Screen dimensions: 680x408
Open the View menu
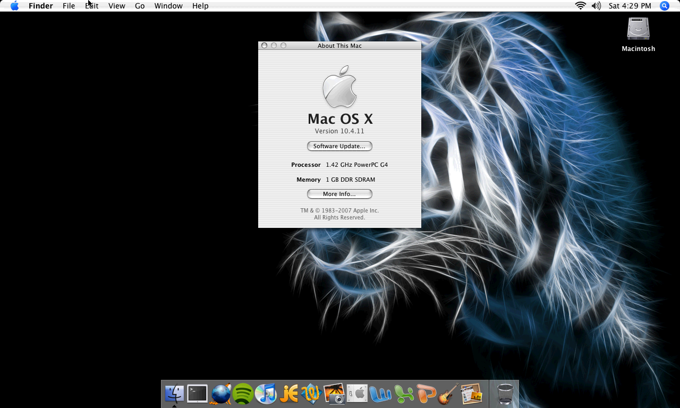(x=117, y=6)
